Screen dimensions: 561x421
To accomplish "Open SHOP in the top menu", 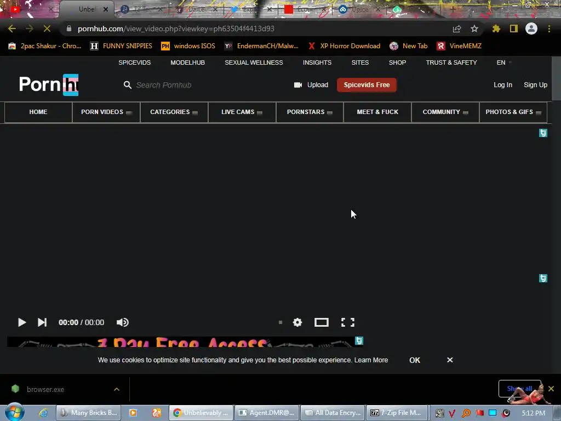I will 397,62.
